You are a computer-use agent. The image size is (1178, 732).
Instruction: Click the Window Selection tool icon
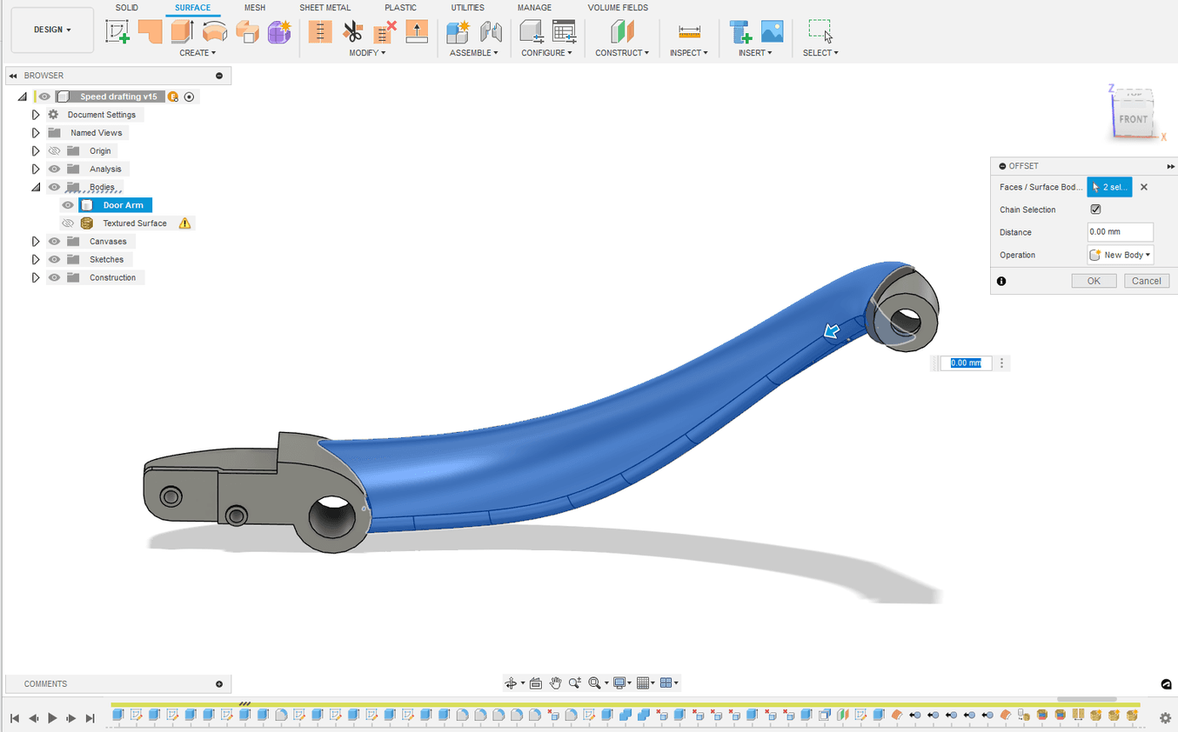(x=820, y=32)
